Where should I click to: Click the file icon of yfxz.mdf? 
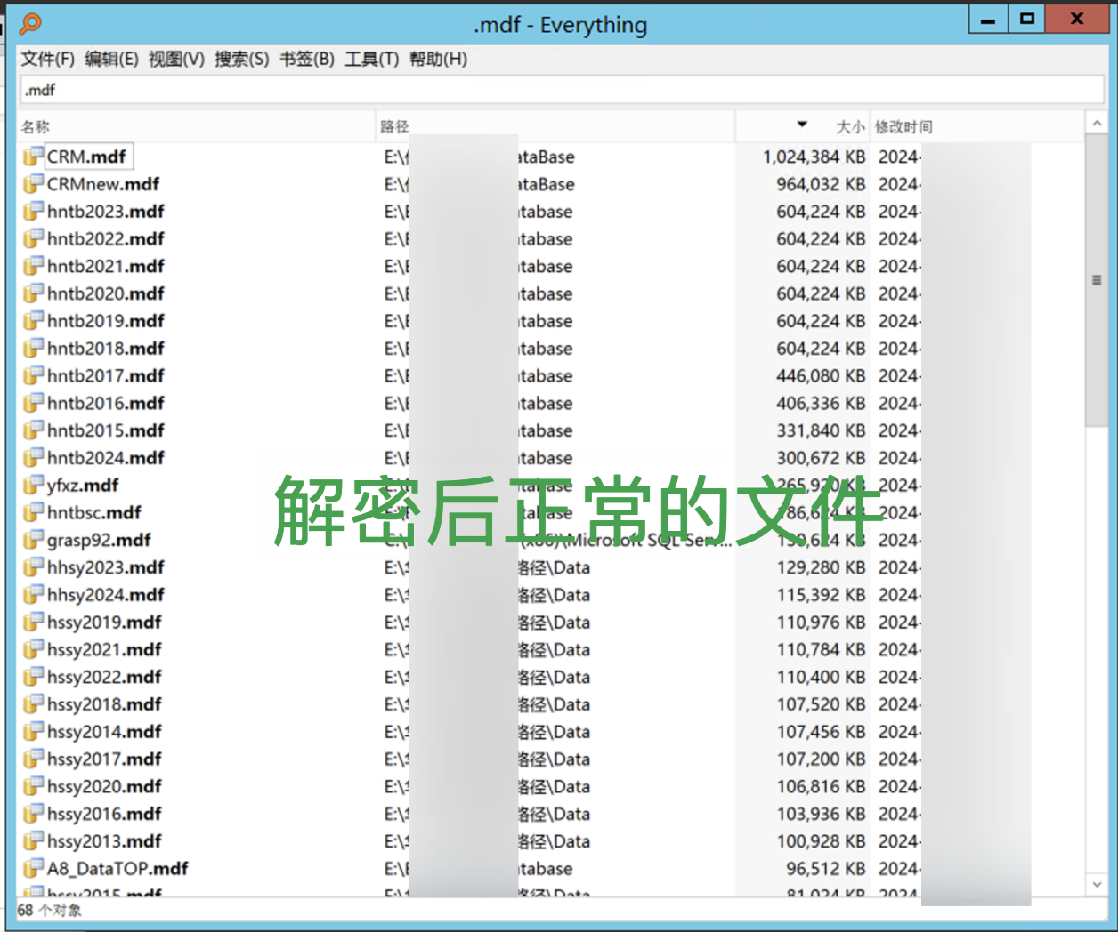(33, 486)
